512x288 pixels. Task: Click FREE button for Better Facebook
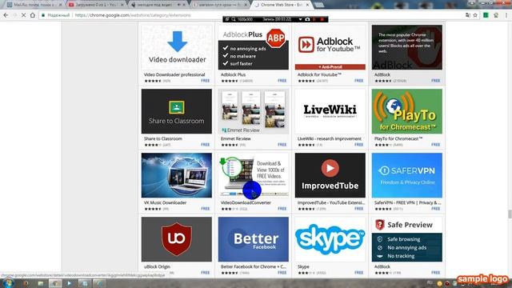click(282, 273)
